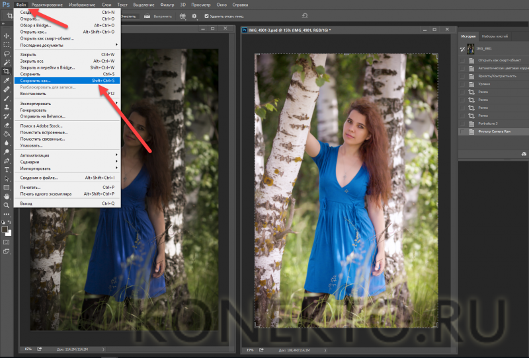Swap foreground and background colors
The width and height of the screenshot is (529, 358).
(x=9, y=223)
